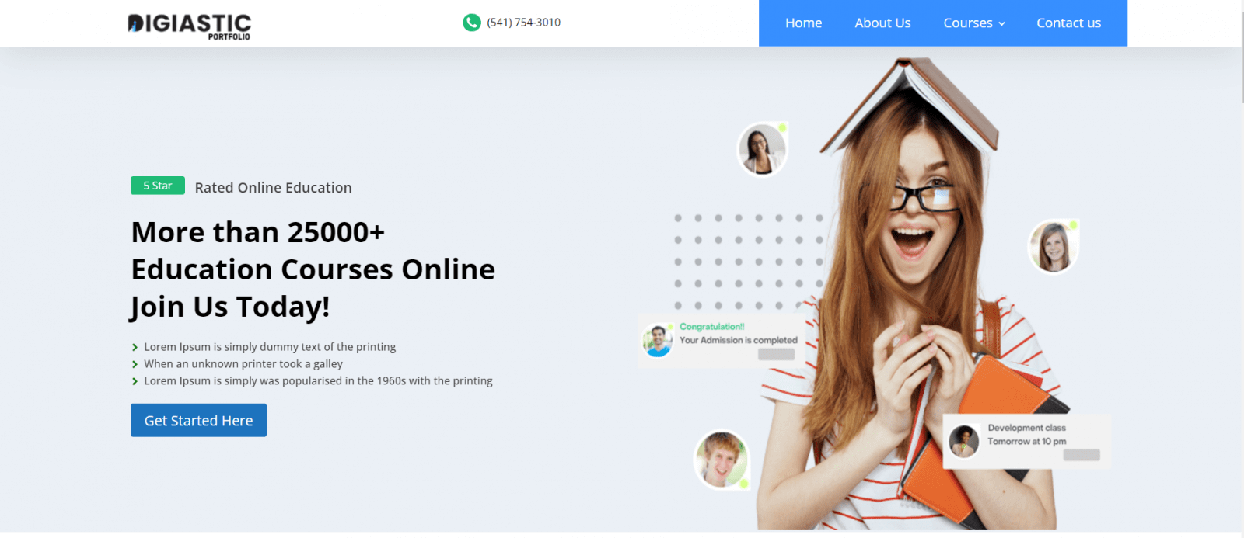Click the gray button in Development class card
This screenshot has height=538, width=1244.
(x=1082, y=455)
